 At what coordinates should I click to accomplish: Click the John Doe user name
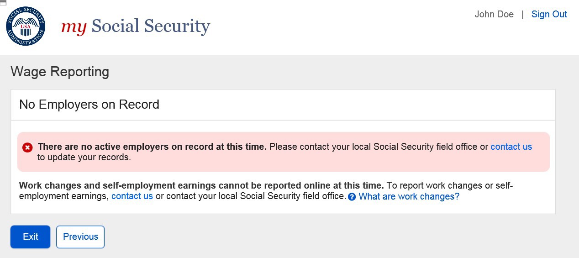tap(494, 14)
